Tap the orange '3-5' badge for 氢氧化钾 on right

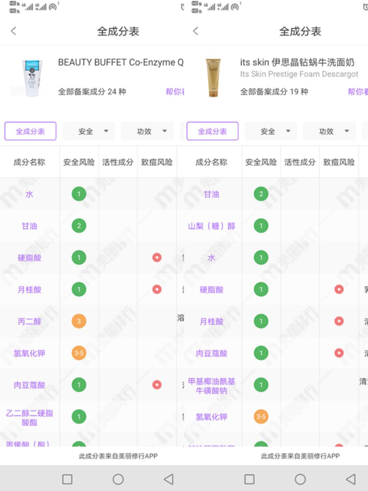[x=261, y=417]
